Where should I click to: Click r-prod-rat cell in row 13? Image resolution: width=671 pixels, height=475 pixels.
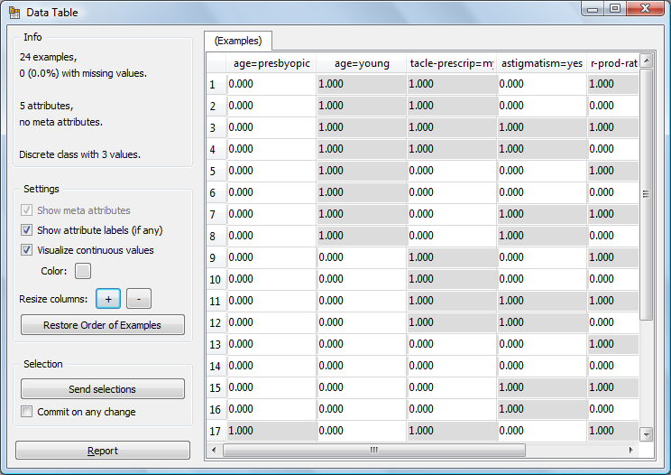tap(613, 344)
